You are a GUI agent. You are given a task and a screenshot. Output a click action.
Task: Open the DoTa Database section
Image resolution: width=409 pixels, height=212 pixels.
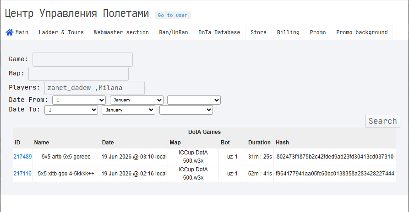point(219,32)
